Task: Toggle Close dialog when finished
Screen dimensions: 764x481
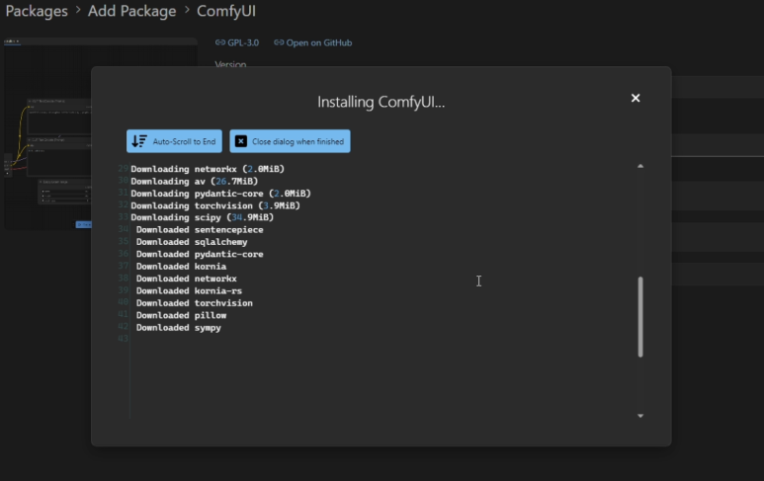Action: click(290, 141)
